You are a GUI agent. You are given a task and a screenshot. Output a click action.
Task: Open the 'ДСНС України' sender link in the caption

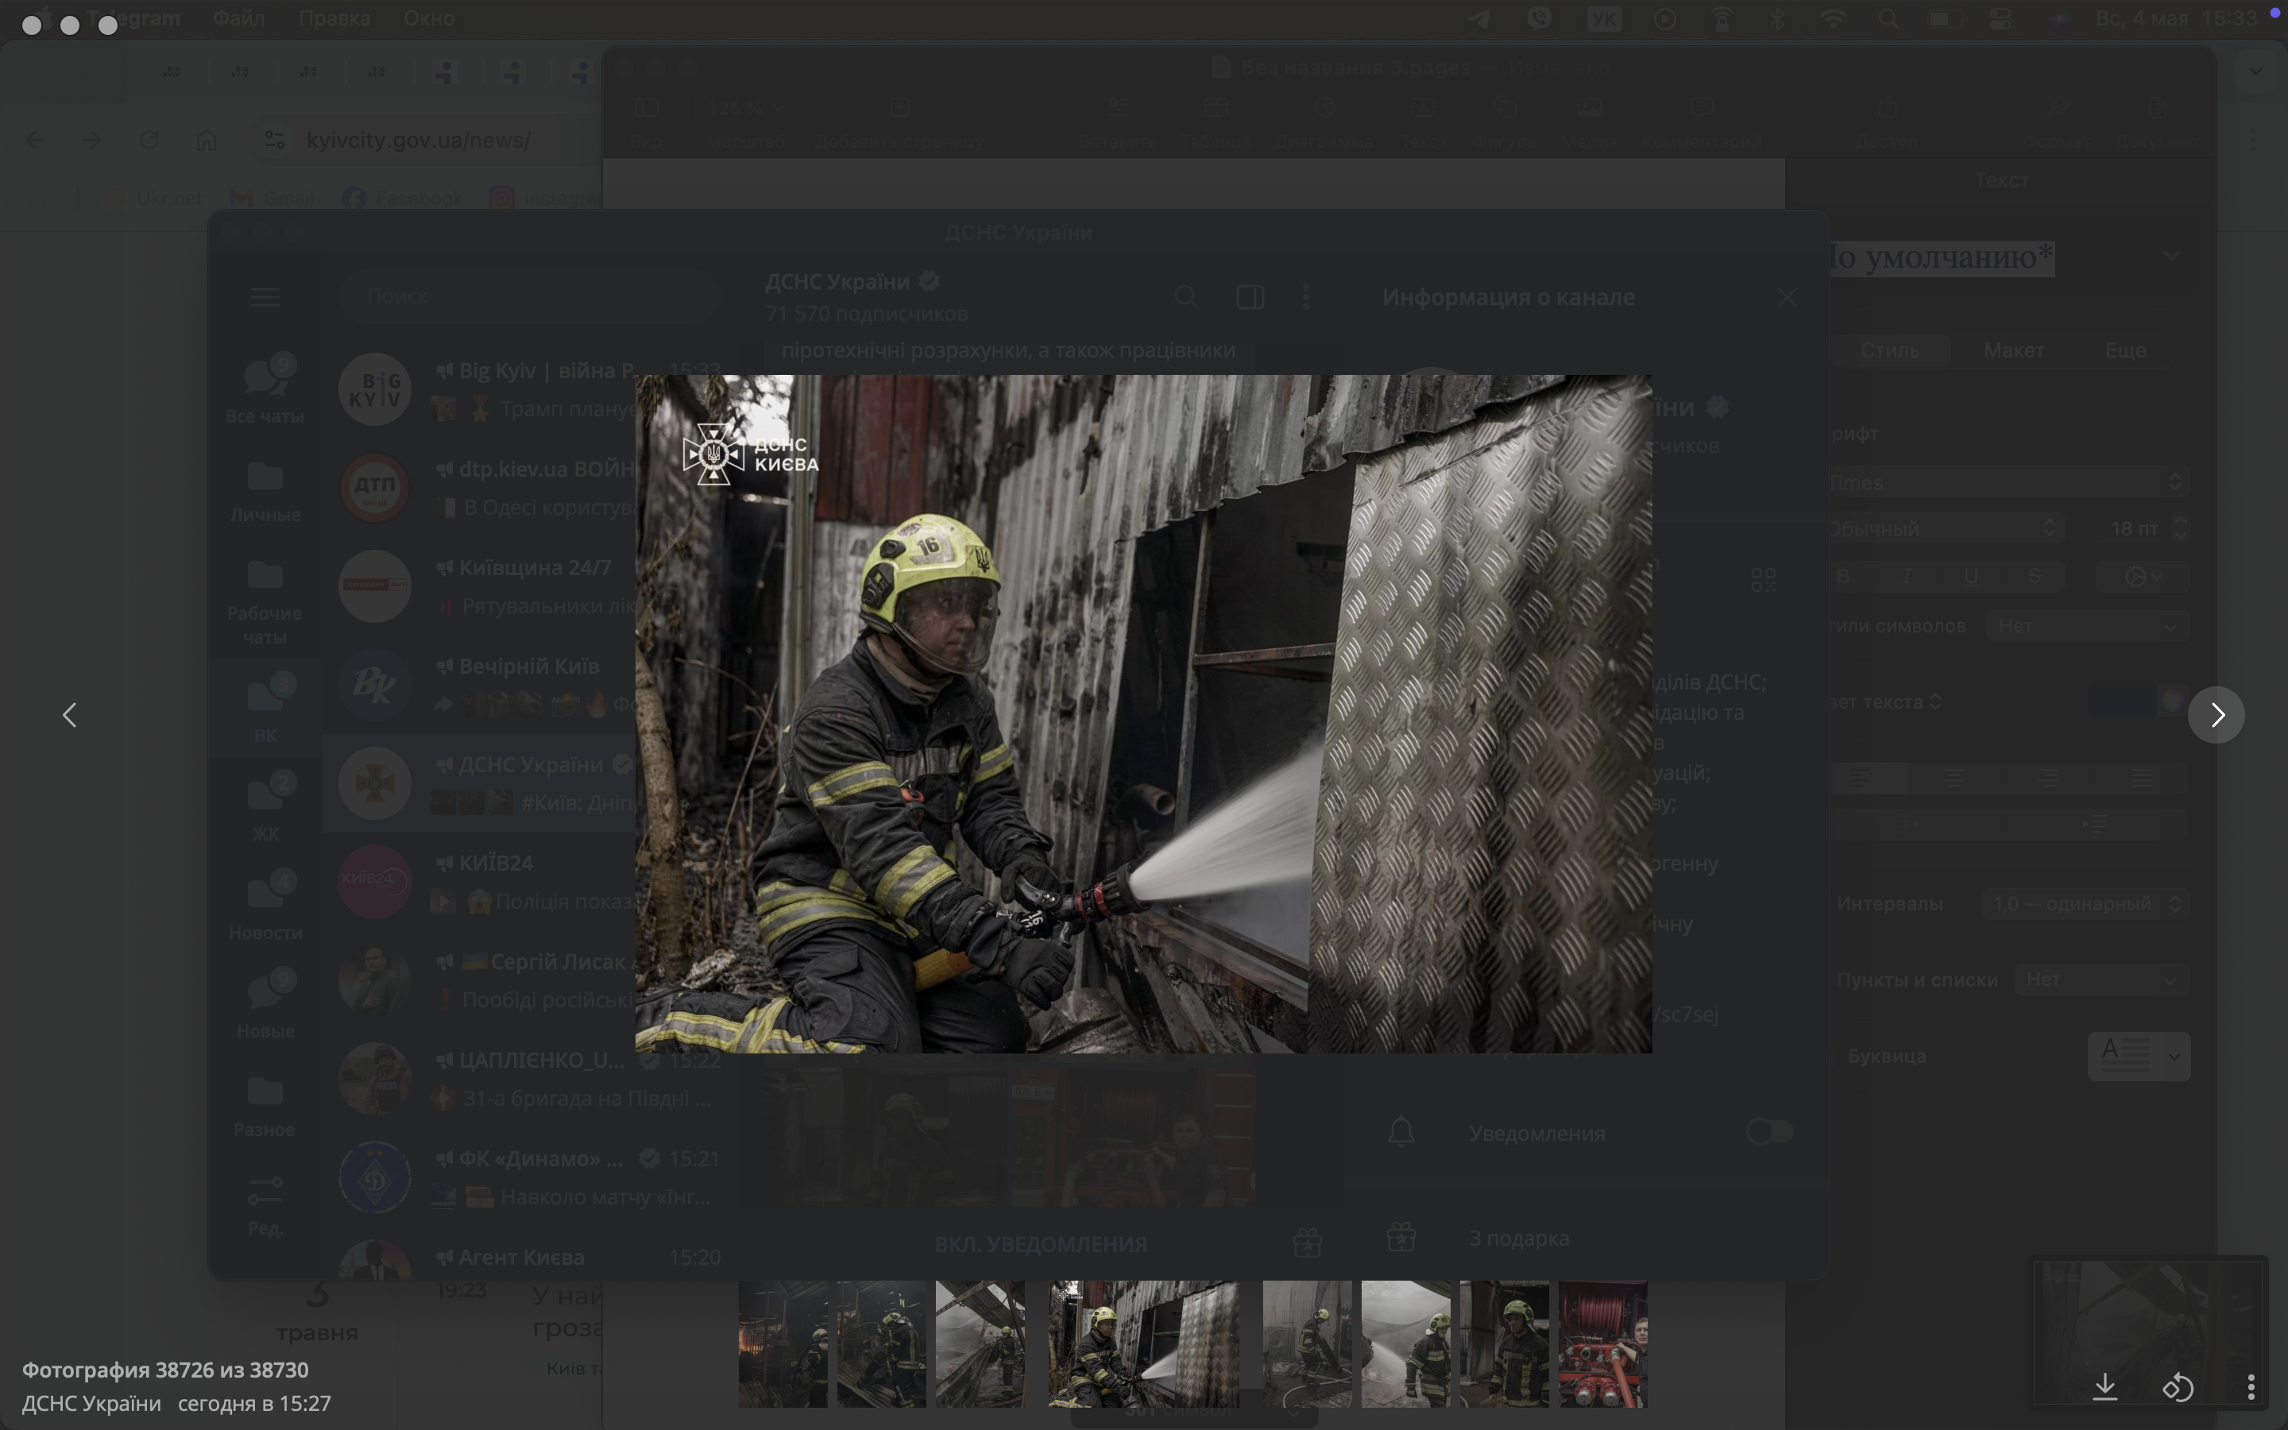click(x=91, y=1404)
